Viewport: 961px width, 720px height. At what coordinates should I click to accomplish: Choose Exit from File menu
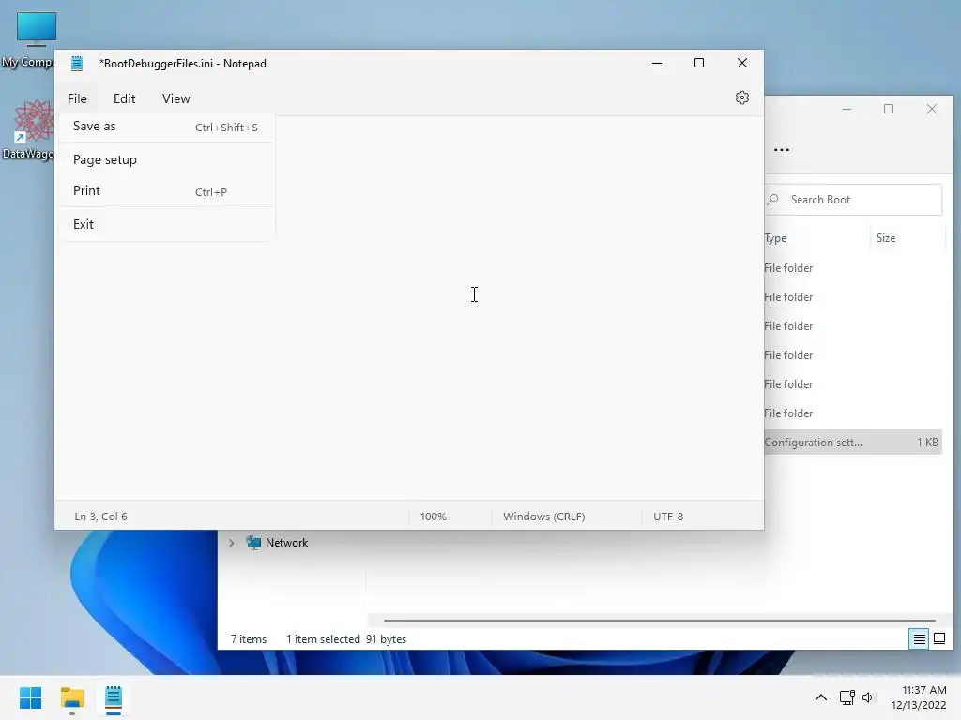pyautogui.click(x=166, y=224)
